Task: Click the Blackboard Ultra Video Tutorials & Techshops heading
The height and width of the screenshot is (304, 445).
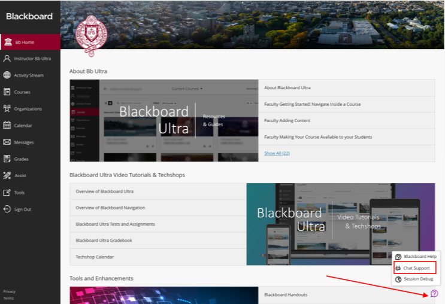Action: click(127, 175)
